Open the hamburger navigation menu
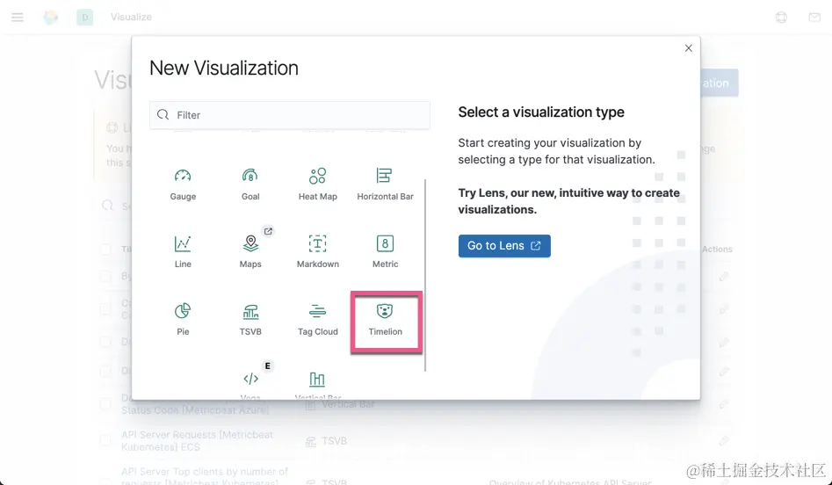 click(x=18, y=17)
